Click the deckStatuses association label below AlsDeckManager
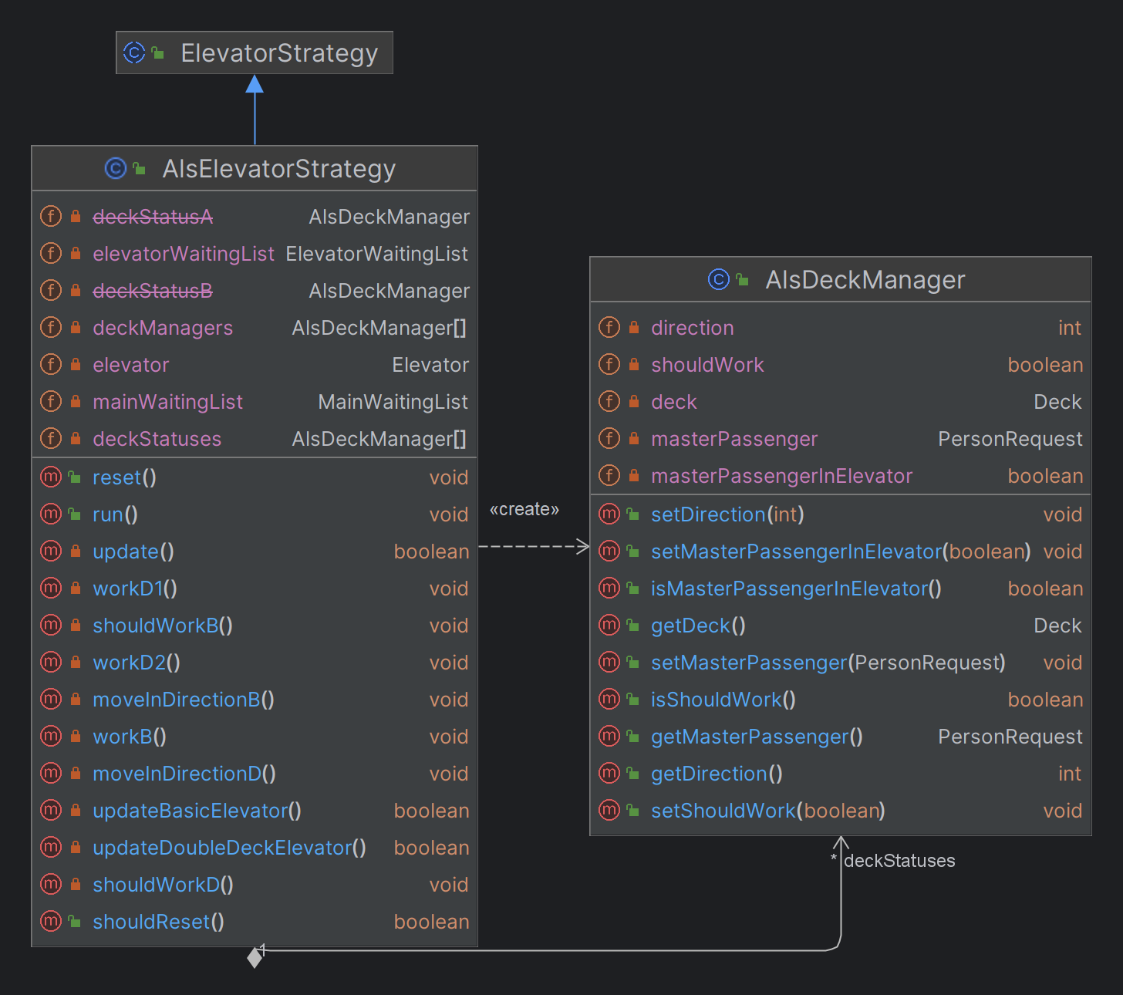Image resolution: width=1123 pixels, height=995 pixels. [x=899, y=861]
